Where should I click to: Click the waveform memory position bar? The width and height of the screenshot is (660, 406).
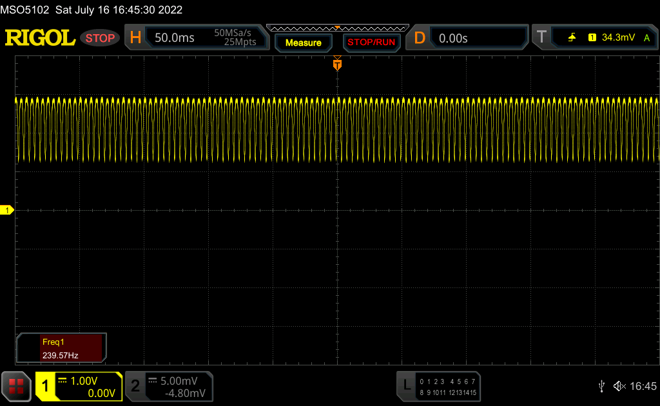coord(337,28)
